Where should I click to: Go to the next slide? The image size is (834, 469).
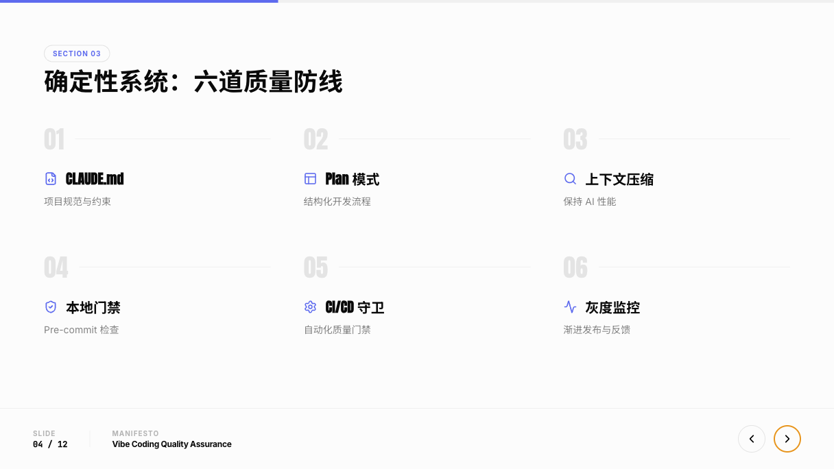coord(787,439)
